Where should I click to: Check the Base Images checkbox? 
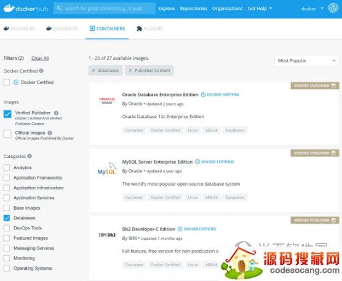click(x=7, y=208)
